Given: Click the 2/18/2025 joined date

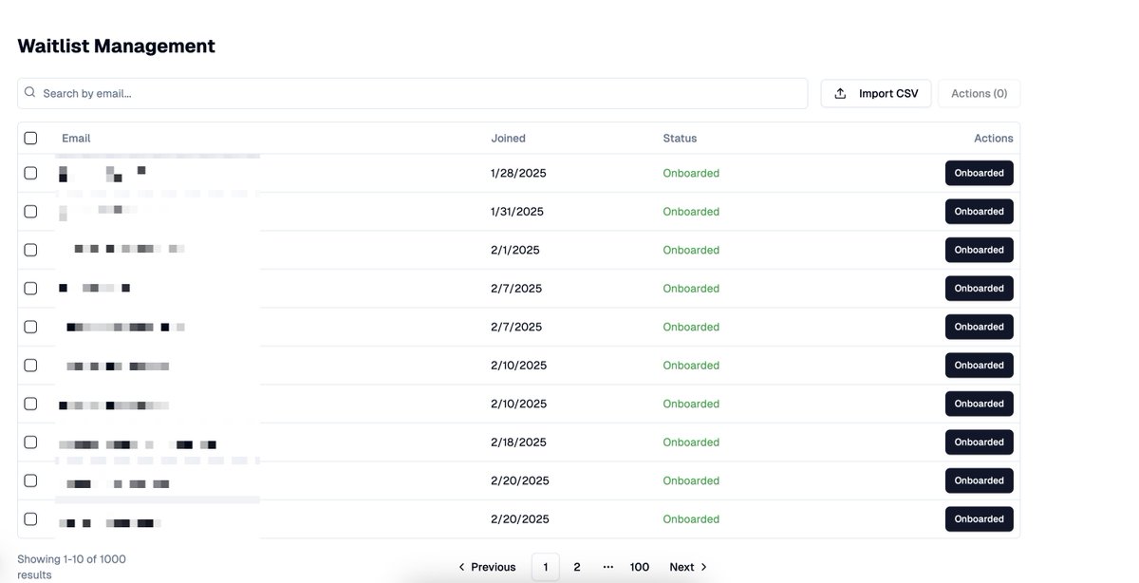Looking at the screenshot, I should [518, 442].
